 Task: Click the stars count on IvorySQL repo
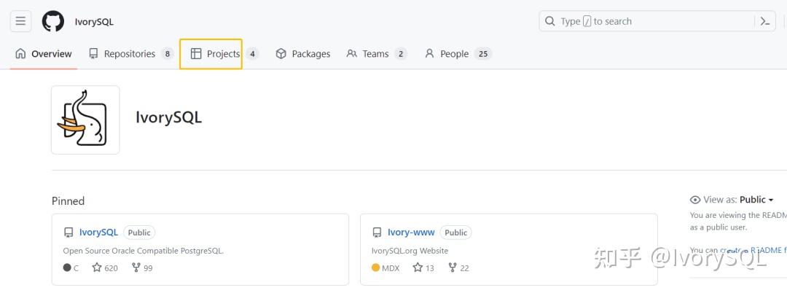coord(105,267)
